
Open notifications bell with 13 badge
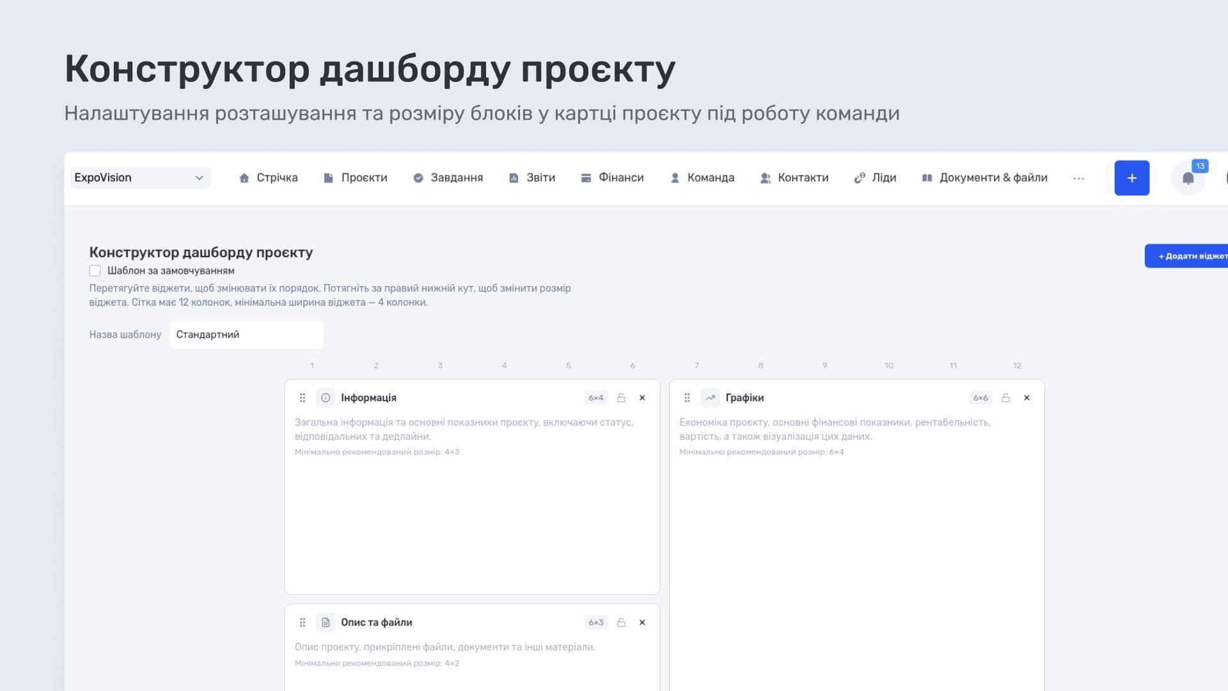point(1188,178)
